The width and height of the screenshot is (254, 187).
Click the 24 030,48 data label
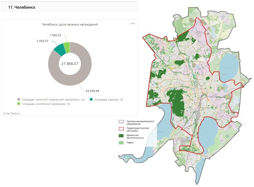(x=92, y=91)
